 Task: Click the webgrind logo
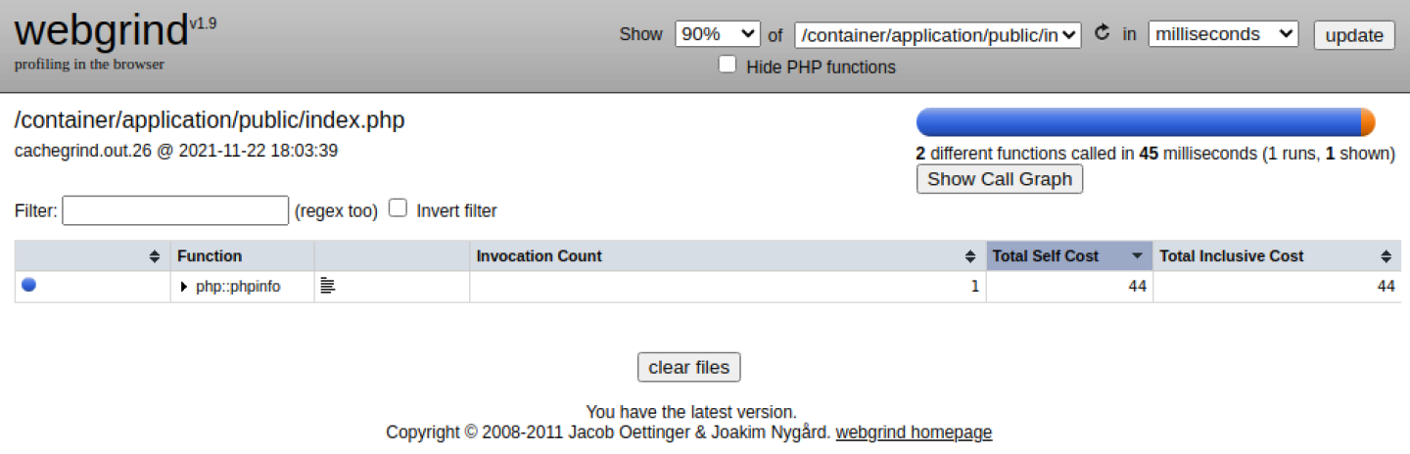[102, 31]
